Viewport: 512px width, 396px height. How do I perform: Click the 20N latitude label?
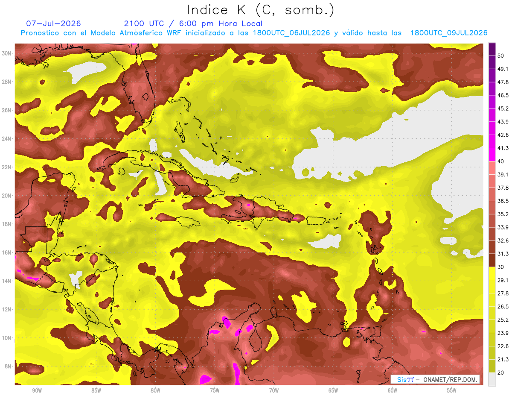7,196
